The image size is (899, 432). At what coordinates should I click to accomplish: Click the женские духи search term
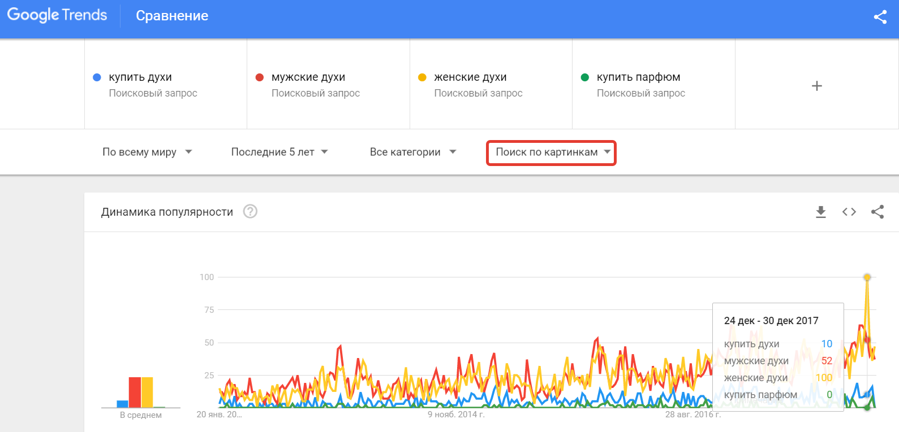[470, 77]
